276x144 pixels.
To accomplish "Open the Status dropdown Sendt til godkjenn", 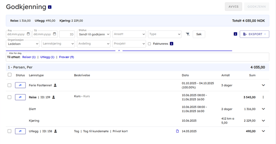I will click(x=93, y=34).
